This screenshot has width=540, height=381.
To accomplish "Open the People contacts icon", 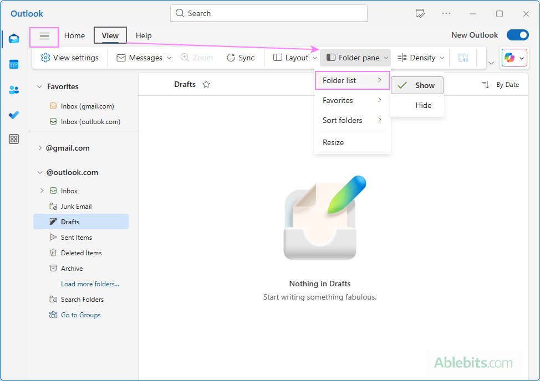I will tap(14, 90).
